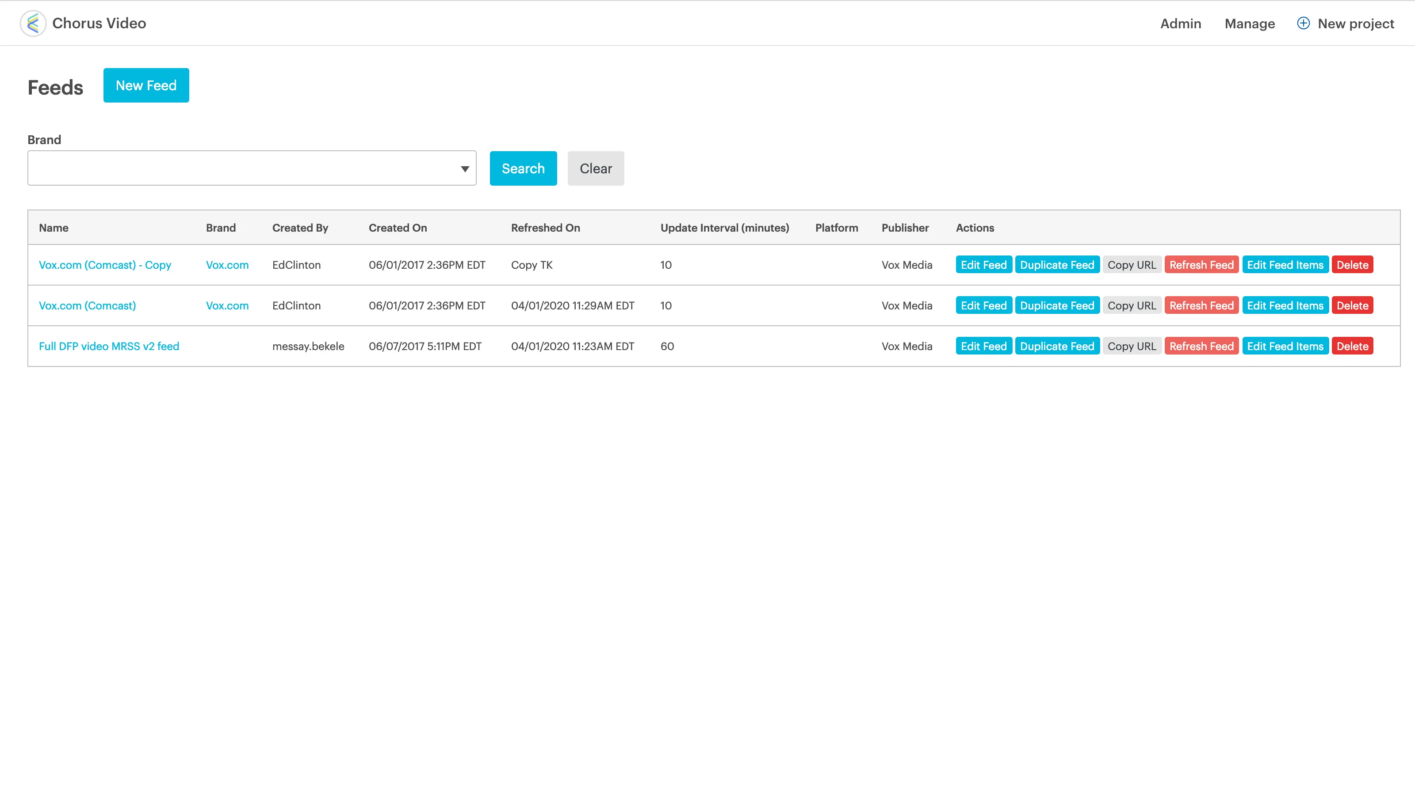Edit Feed Items of Full DFP video MRSS
Screen dimensions: 1415x793
pos(1285,346)
